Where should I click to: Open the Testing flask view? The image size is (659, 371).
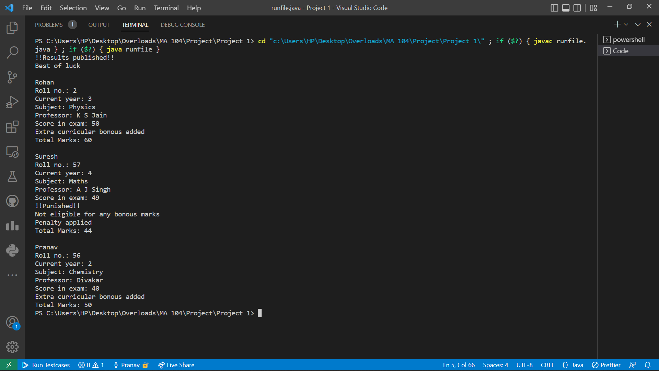point(12,176)
